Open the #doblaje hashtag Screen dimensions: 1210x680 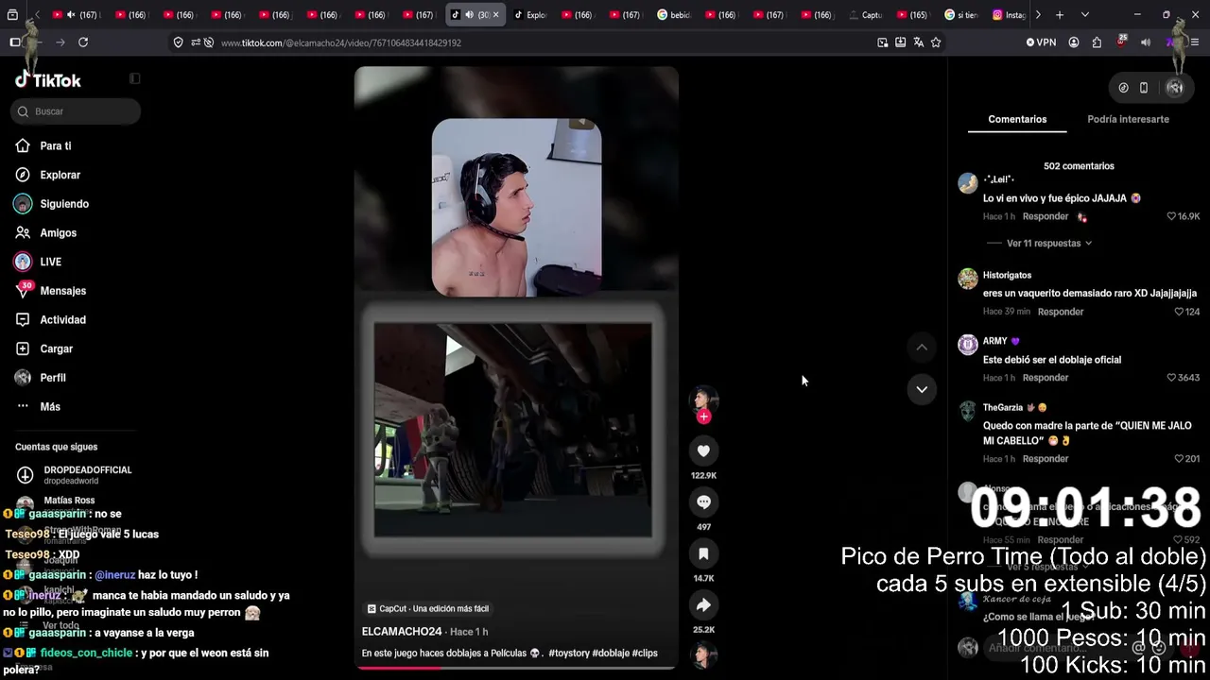click(x=611, y=654)
